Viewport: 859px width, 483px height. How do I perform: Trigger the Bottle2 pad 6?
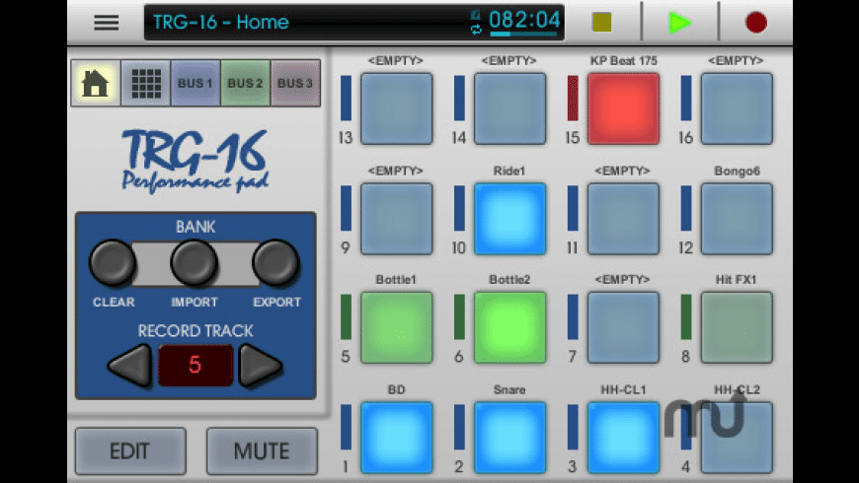(510, 327)
